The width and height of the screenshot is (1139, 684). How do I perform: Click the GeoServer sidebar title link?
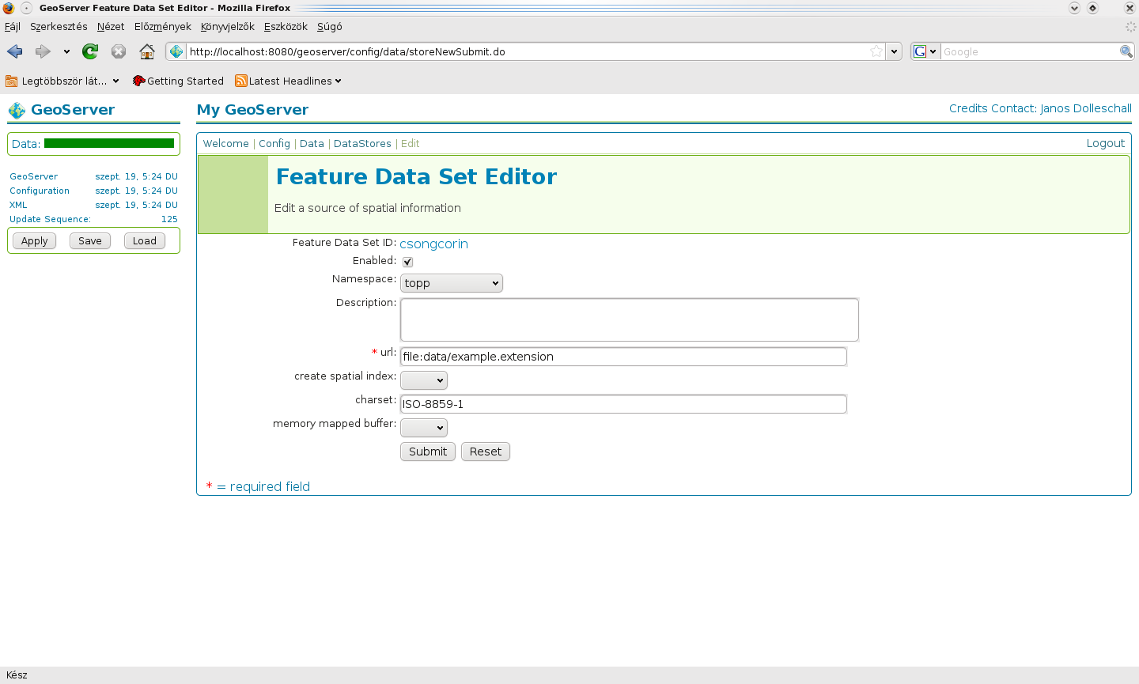(73, 110)
